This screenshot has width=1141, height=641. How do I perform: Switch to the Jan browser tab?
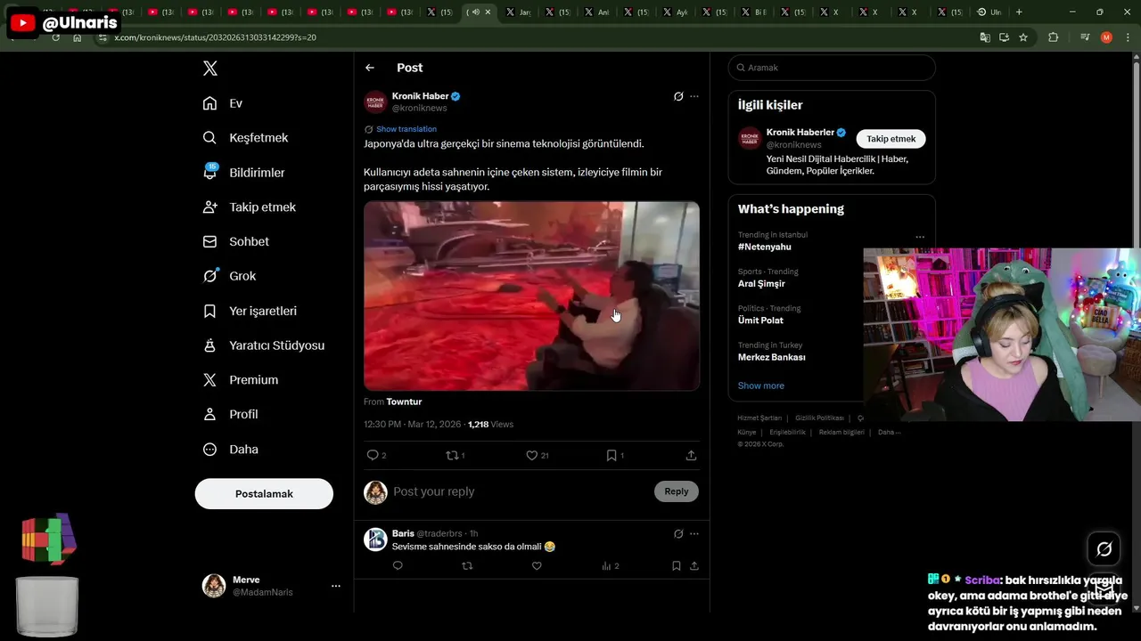(518, 12)
